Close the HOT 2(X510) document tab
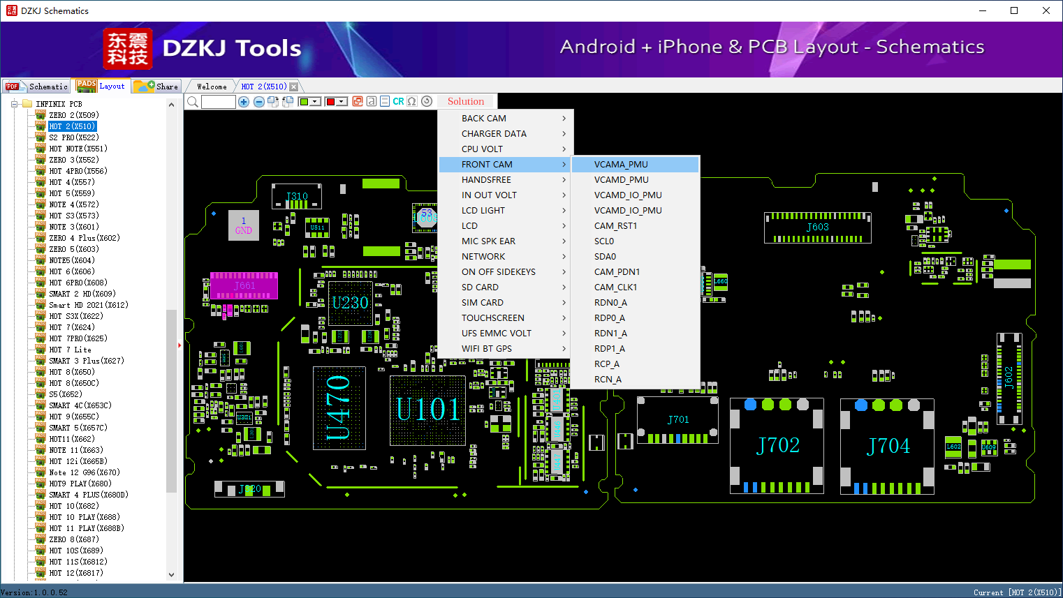This screenshot has width=1063, height=598. pos(293,87)
